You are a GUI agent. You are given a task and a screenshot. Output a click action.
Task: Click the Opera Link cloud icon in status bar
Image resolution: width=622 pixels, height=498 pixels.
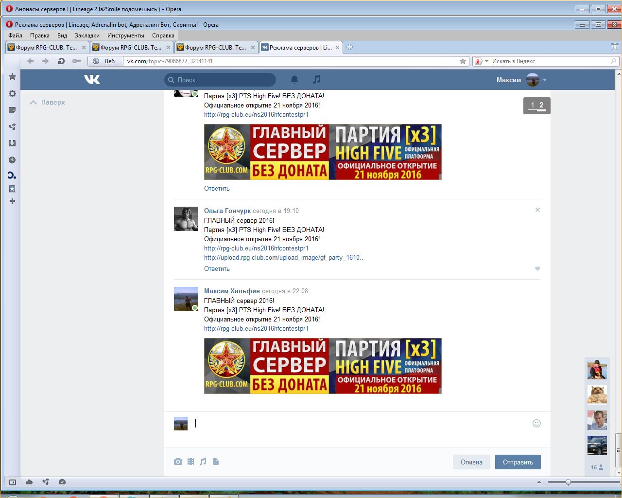point(29,482)
